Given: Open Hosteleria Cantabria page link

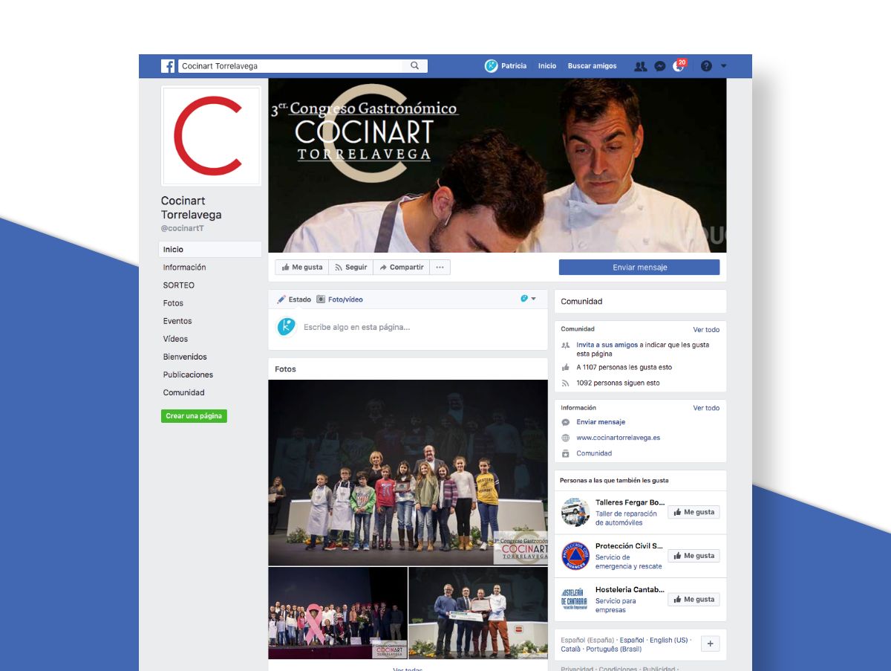Looking at the screenshot, I should pyautogui.click(x=630, y=590).
